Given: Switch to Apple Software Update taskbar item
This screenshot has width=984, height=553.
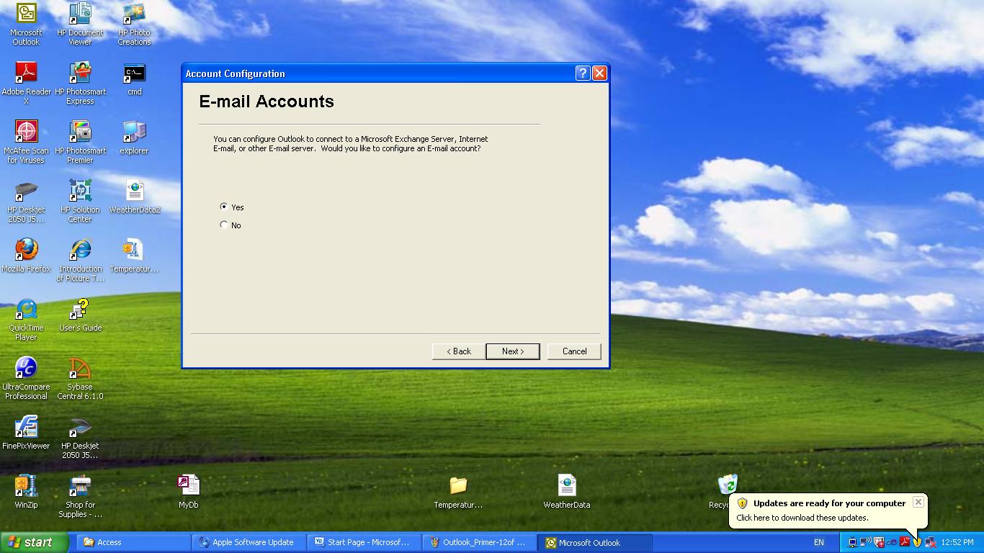Looking at the screenshot, I should 247,542.
